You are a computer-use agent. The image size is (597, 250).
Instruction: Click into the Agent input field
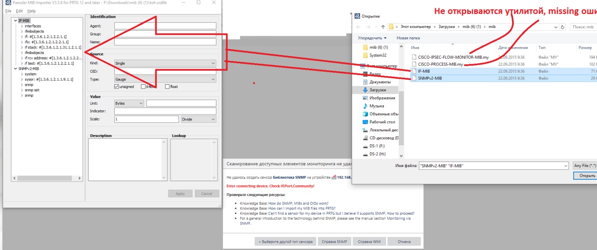pyautogui.click(x=165, y=26)
